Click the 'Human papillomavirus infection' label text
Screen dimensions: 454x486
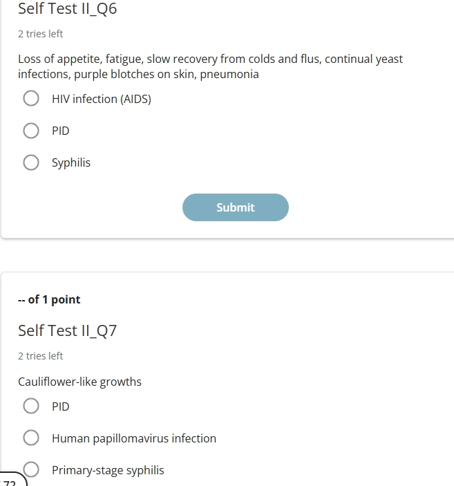pyautogui.click(x=134, y=438)
